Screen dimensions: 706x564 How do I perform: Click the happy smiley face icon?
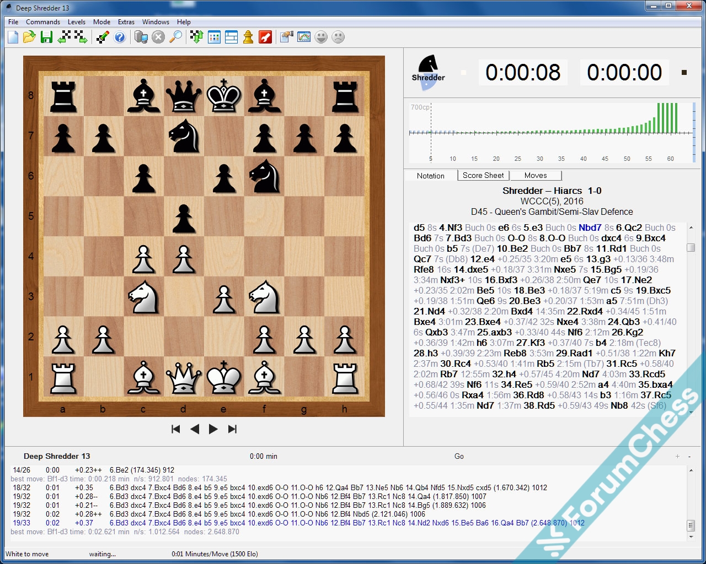[321, 37]
